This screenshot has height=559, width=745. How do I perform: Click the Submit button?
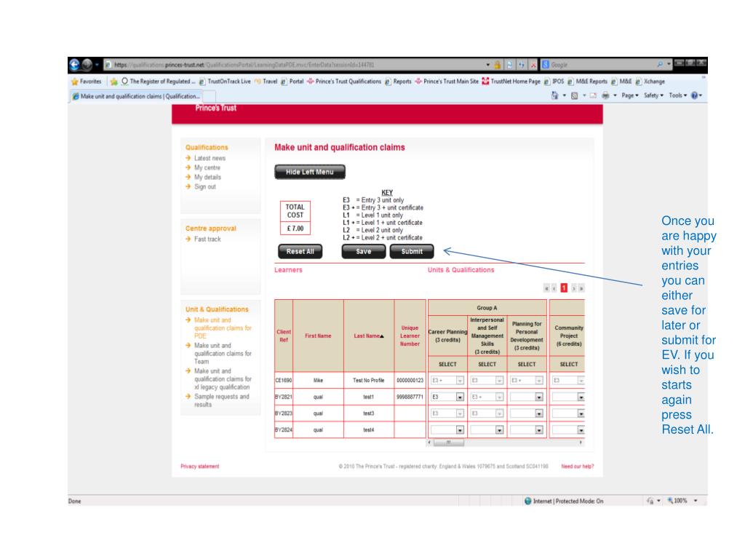(x=412, y=251)
